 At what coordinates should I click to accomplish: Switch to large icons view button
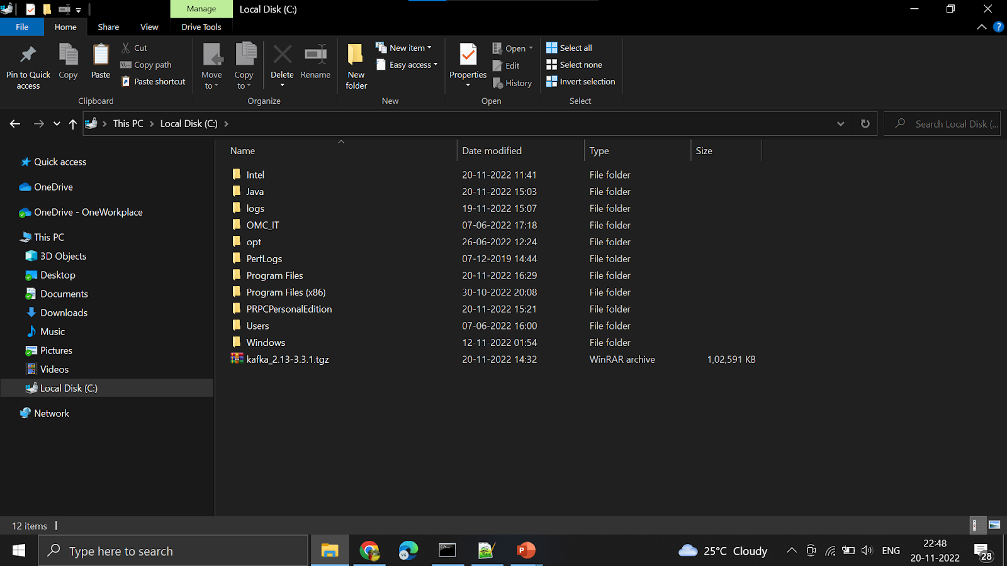[994, 524]
